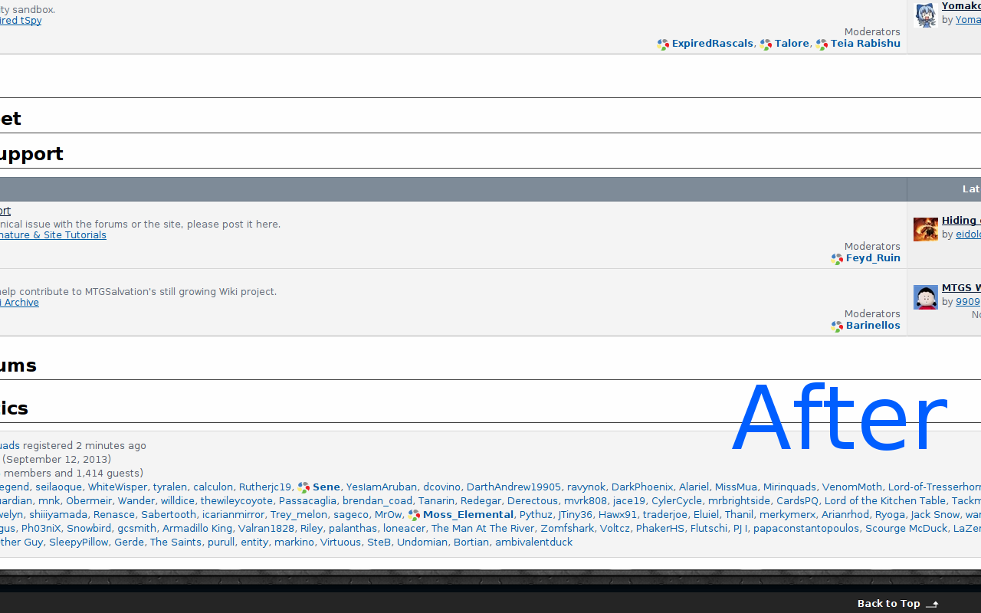Open Yomako latest post avatar thumbnail
981x613 pixels.
click(x=926, y=15)
